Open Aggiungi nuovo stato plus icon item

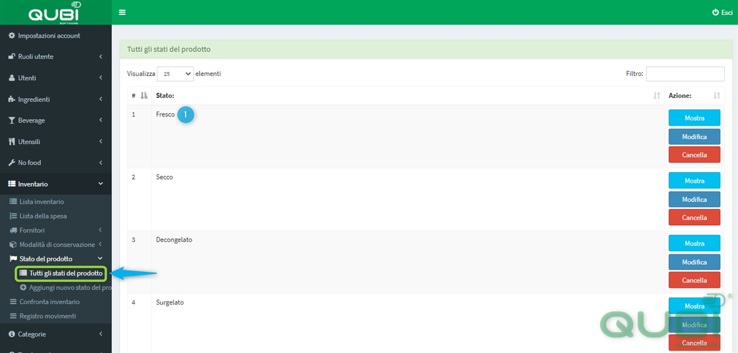coord(23,287)
